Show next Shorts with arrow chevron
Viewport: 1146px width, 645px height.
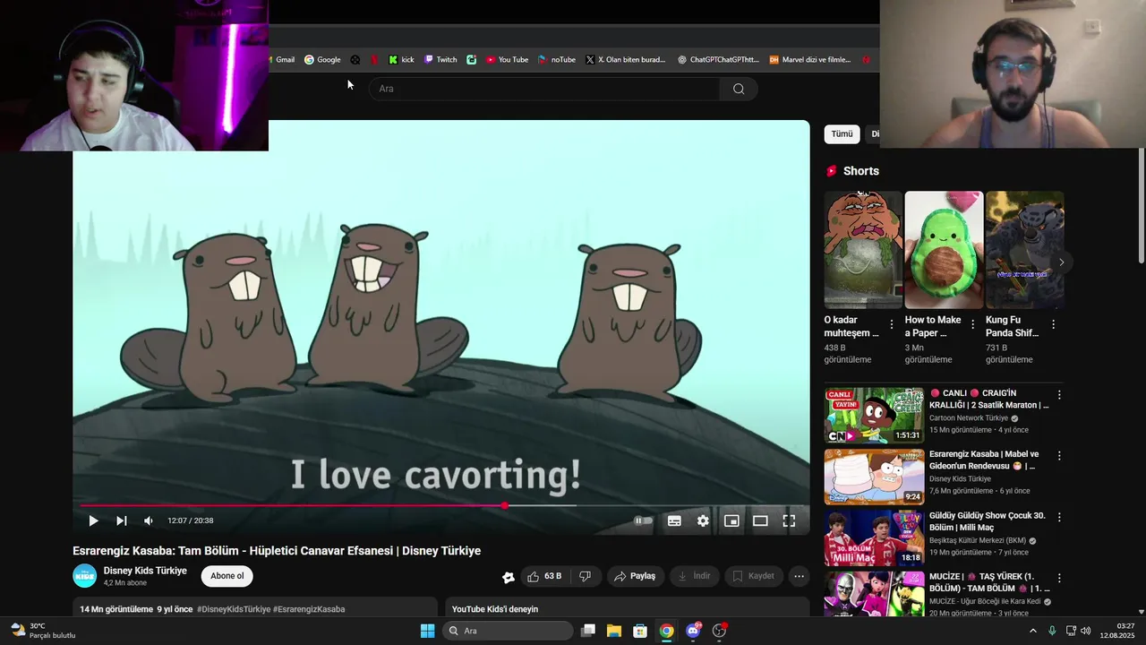point(1061,262)
